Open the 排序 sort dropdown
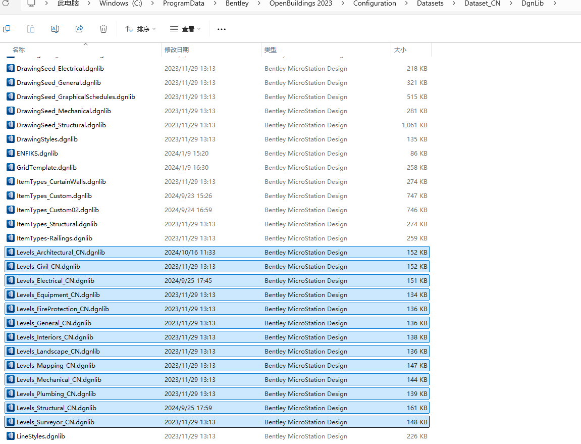This screenshot has width=581, height=444. pyautogui.click(x=140, y=29)
